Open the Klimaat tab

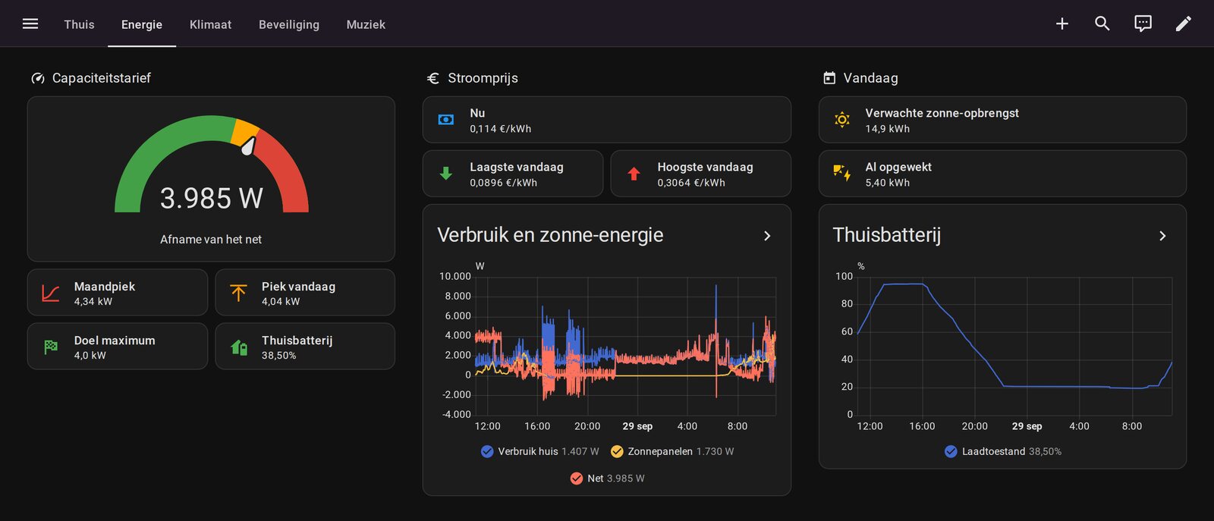pyautogui.click(x=210, y=24)
